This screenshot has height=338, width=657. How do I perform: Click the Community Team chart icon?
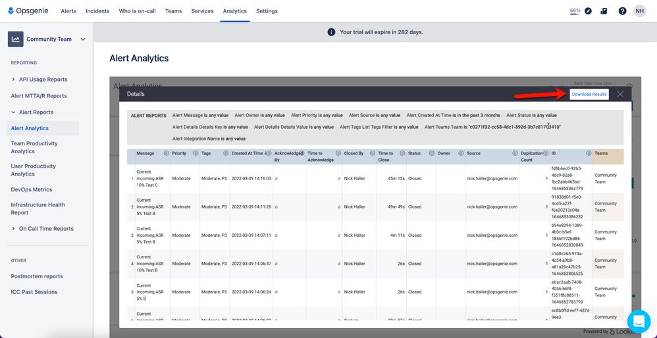(15, 39)
